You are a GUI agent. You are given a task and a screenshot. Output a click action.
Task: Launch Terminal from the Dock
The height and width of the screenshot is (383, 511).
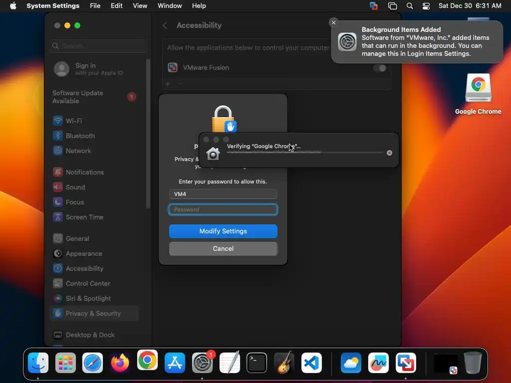[257, 363]
